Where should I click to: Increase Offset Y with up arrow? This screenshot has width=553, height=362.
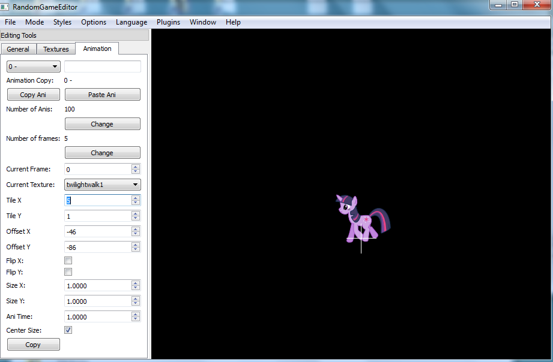pyautogui.click(x=136, y=245)
